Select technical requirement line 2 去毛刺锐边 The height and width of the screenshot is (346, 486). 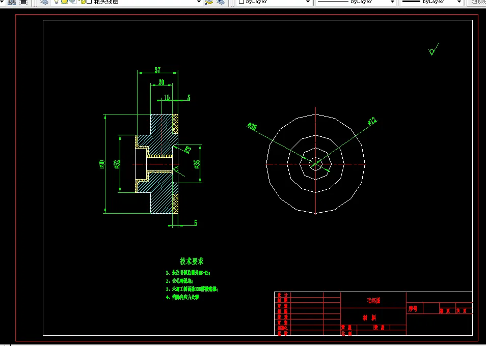[179, 281]
